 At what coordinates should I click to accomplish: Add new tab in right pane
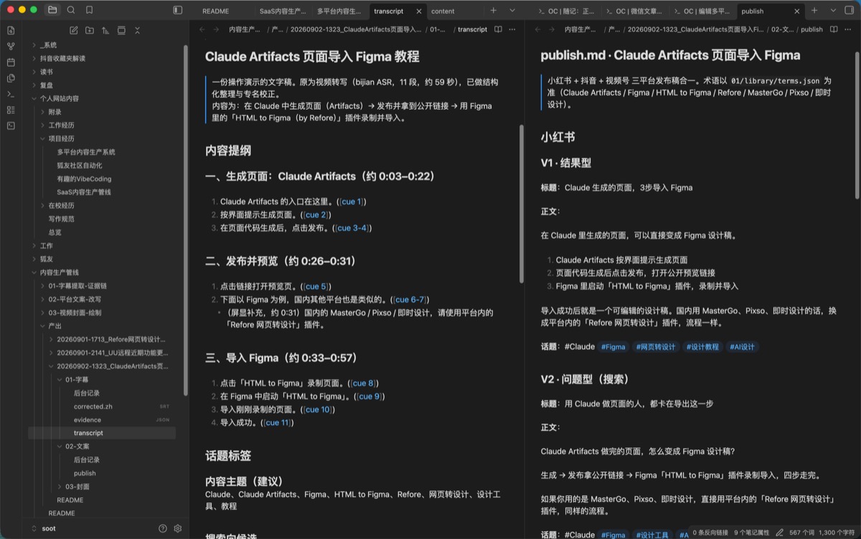(x=814, y=11)
